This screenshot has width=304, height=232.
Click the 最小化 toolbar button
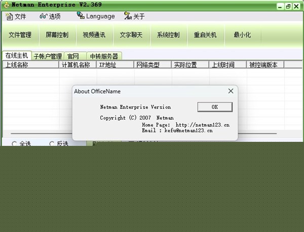242,35
